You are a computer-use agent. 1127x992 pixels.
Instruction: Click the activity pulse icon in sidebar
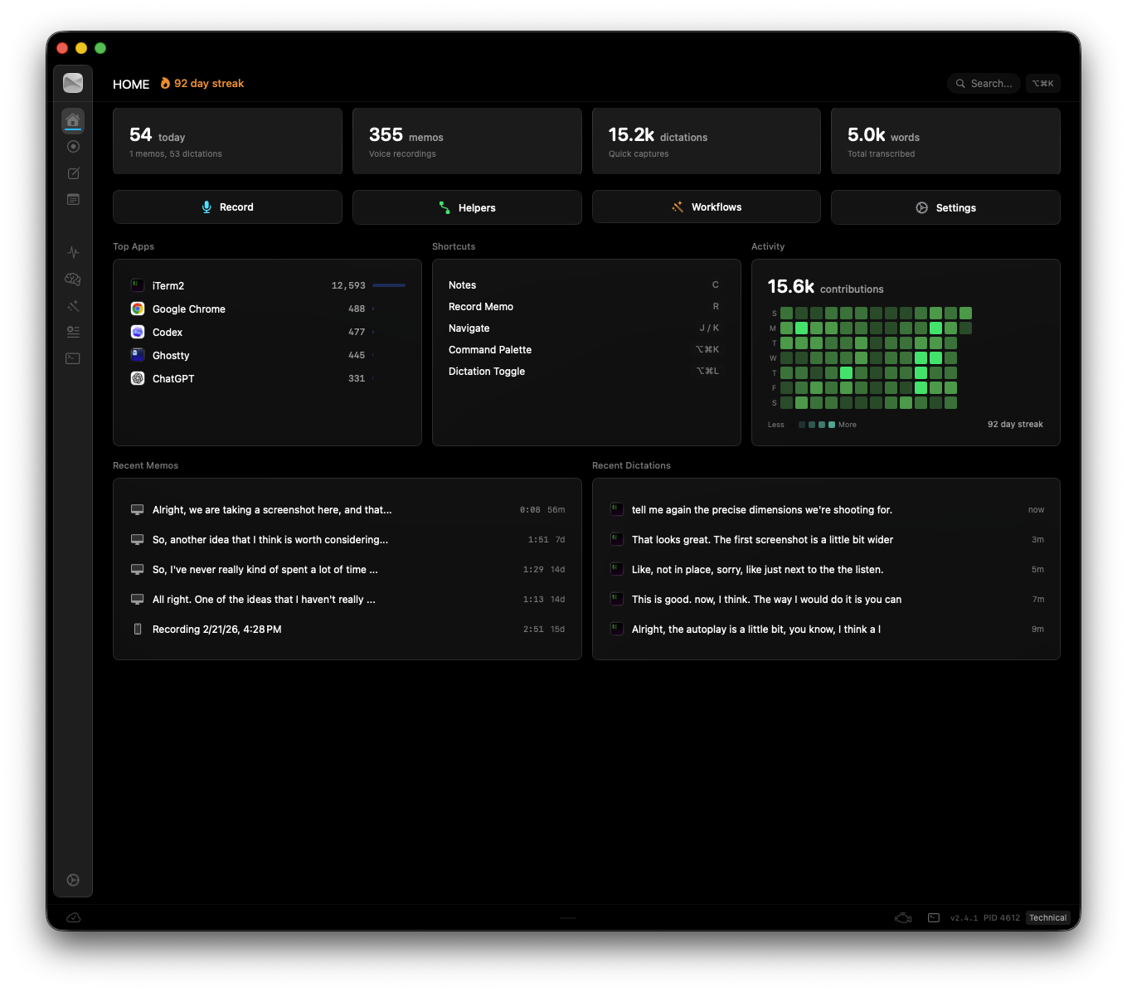(73, 252)
